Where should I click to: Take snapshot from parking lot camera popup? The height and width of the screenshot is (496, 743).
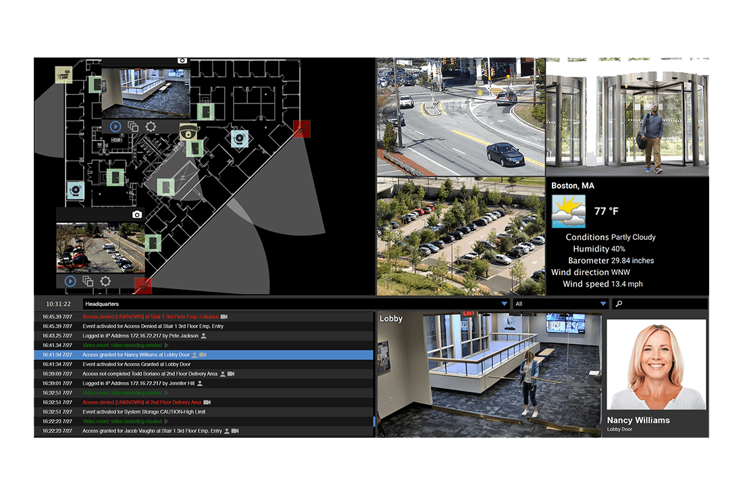tap(137, 214)
